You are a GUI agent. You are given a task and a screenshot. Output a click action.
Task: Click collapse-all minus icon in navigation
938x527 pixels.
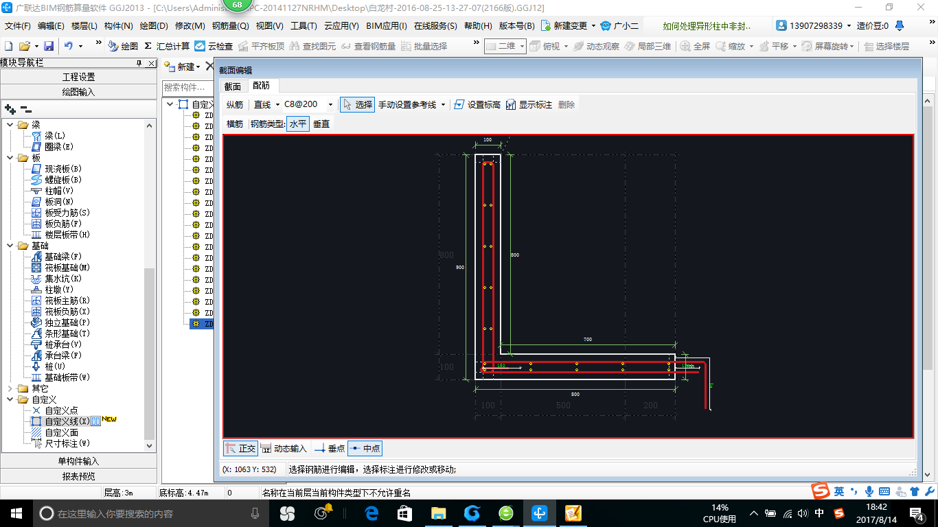26,109
